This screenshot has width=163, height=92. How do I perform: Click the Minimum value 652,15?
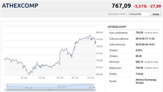[139, 62]
